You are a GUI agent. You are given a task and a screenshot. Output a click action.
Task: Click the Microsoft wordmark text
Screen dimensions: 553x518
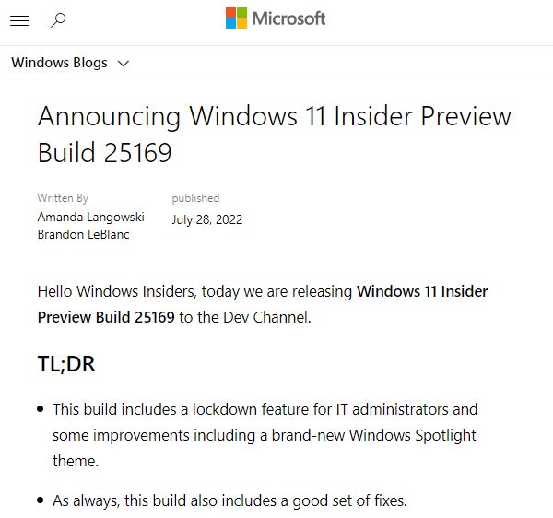click(x=288, y=18)
